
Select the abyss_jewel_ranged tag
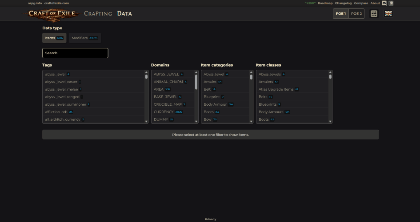click(93, 97)
